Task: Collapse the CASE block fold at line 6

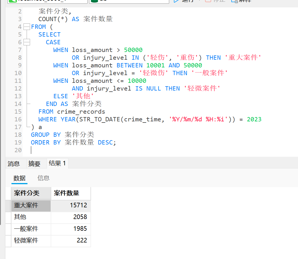Action: [x=26, y=42]
